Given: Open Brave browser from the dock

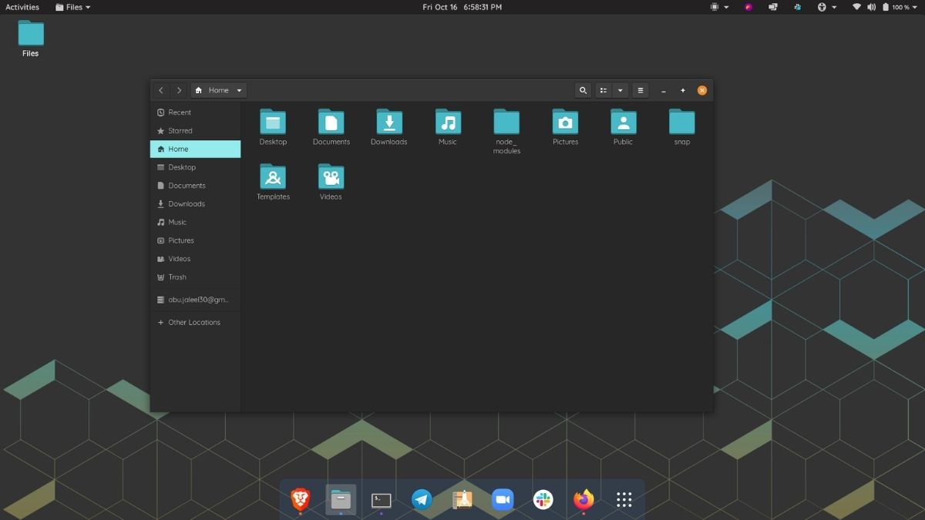Looking at the screenshot, I should click(x=300, y=499).
